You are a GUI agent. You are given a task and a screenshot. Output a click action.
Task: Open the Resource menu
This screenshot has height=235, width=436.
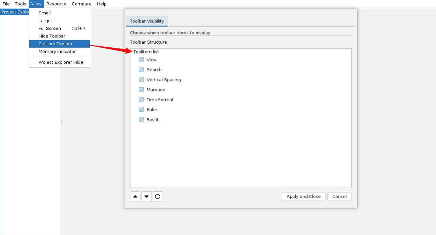pyautogui.click(x=56, y=4)
